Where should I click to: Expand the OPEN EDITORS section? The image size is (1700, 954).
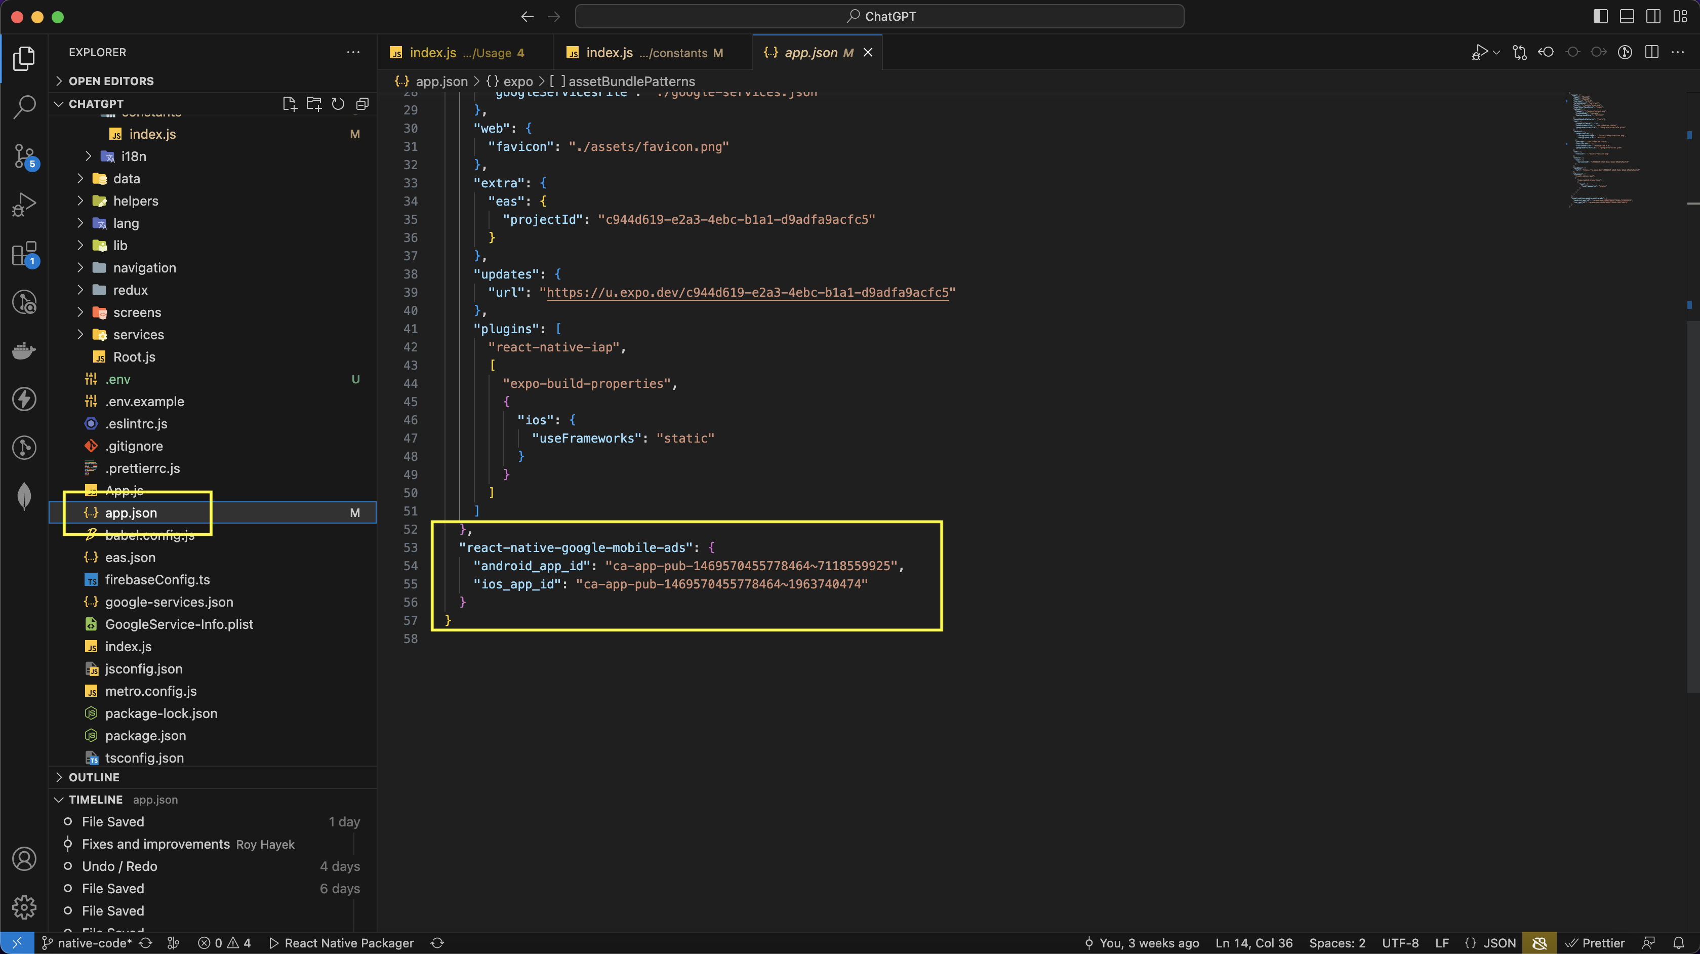pos(213,81)
